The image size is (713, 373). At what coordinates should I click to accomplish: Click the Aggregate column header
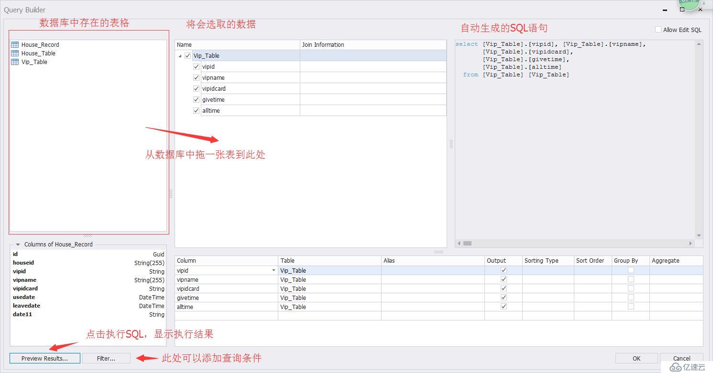click(x=676, y=261)
